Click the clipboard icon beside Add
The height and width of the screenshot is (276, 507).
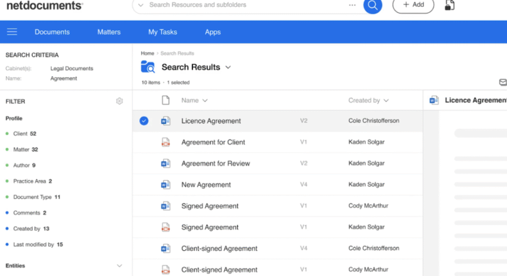[x=450, y=5]
